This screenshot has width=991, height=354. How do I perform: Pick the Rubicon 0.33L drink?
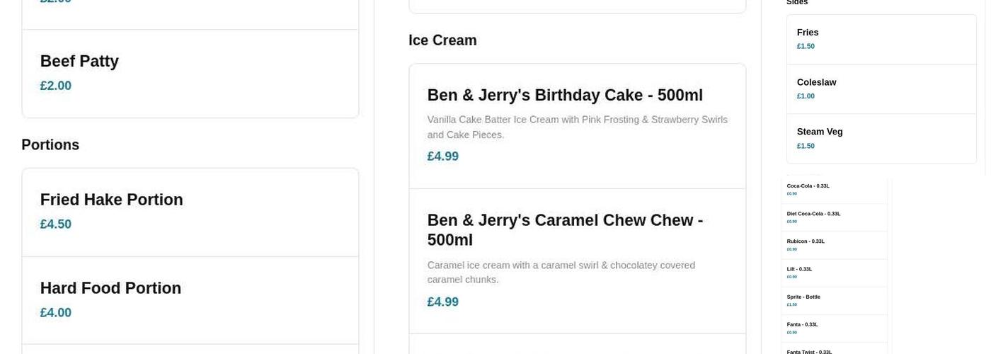tap(834, 244)
